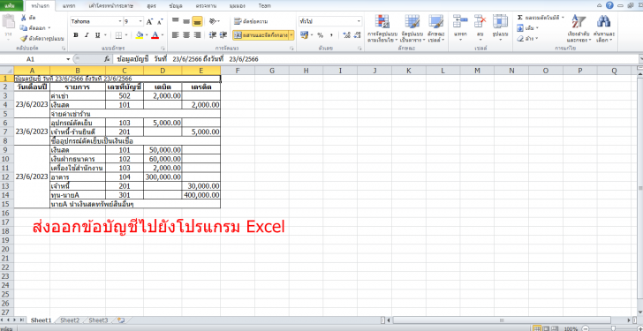Toggle Center horizontal alignment
Screen dimensions: 643x331
pos(186,35)
